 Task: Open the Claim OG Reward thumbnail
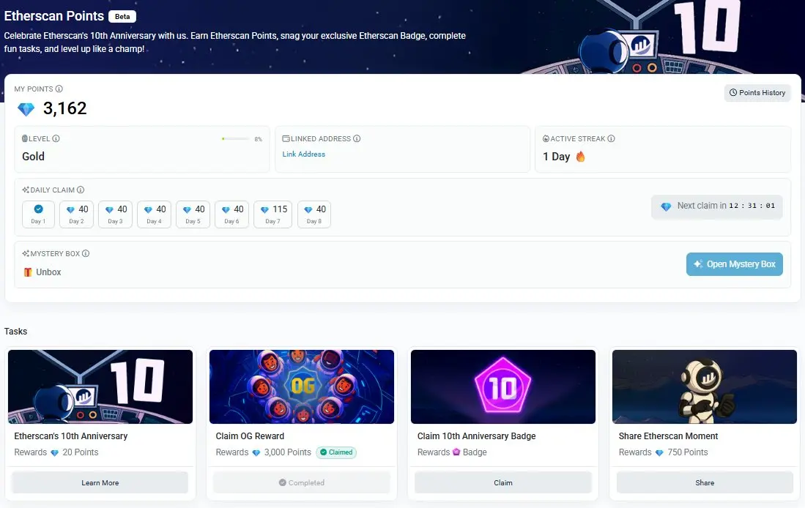[302, 387]
